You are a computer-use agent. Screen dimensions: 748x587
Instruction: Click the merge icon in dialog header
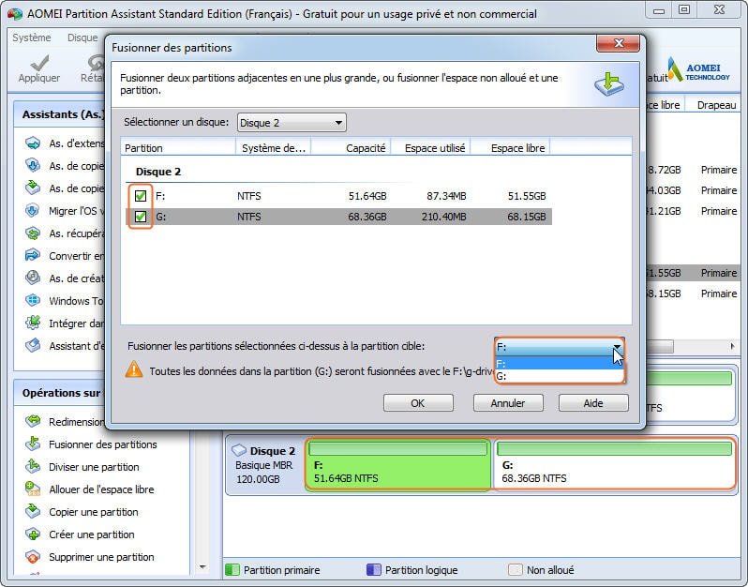[x=609, y=84]
